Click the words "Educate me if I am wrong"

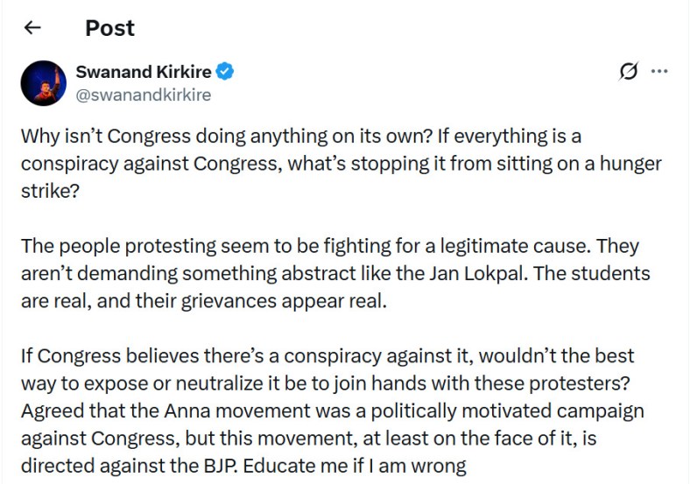[x=355, y=466]
